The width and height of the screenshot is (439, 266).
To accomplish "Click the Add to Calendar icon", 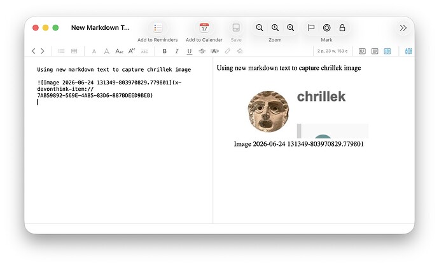I will 204,28.
